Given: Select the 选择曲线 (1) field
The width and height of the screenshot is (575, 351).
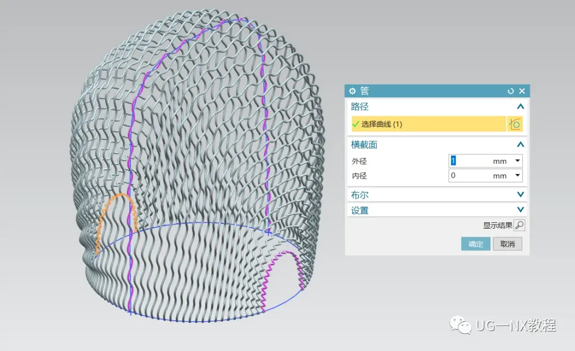Looking at the screenshot, I should click(x=429, y=124).
